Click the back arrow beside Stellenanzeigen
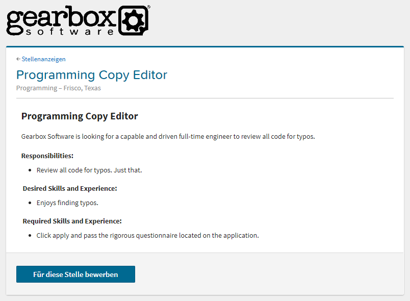Viewport: 410px width, 301px height. tap(18, 59)
